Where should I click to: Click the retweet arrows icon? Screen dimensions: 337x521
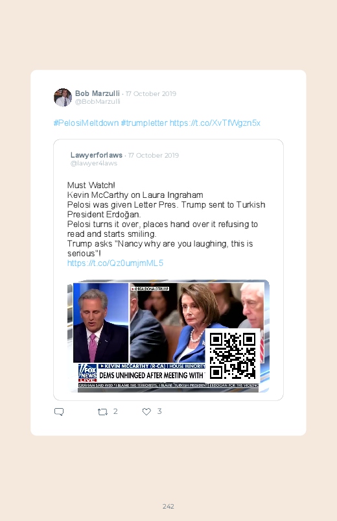102,412
